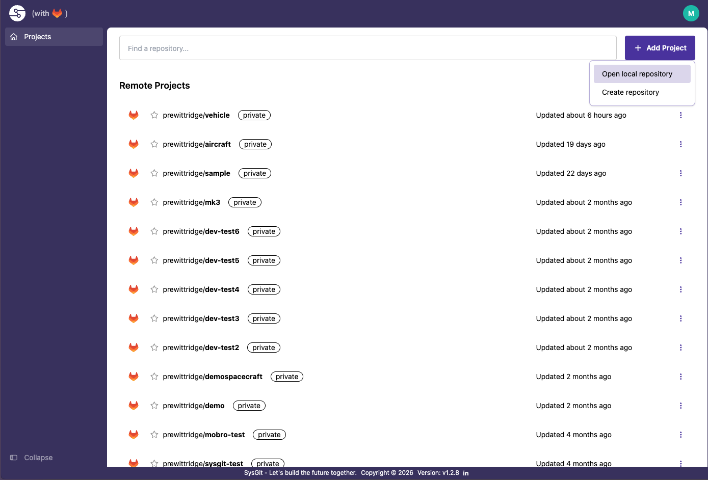Click 'Updated about 6 hours ago' text
The height and width of the screenshot is (480, 708).
coord(581,115)
